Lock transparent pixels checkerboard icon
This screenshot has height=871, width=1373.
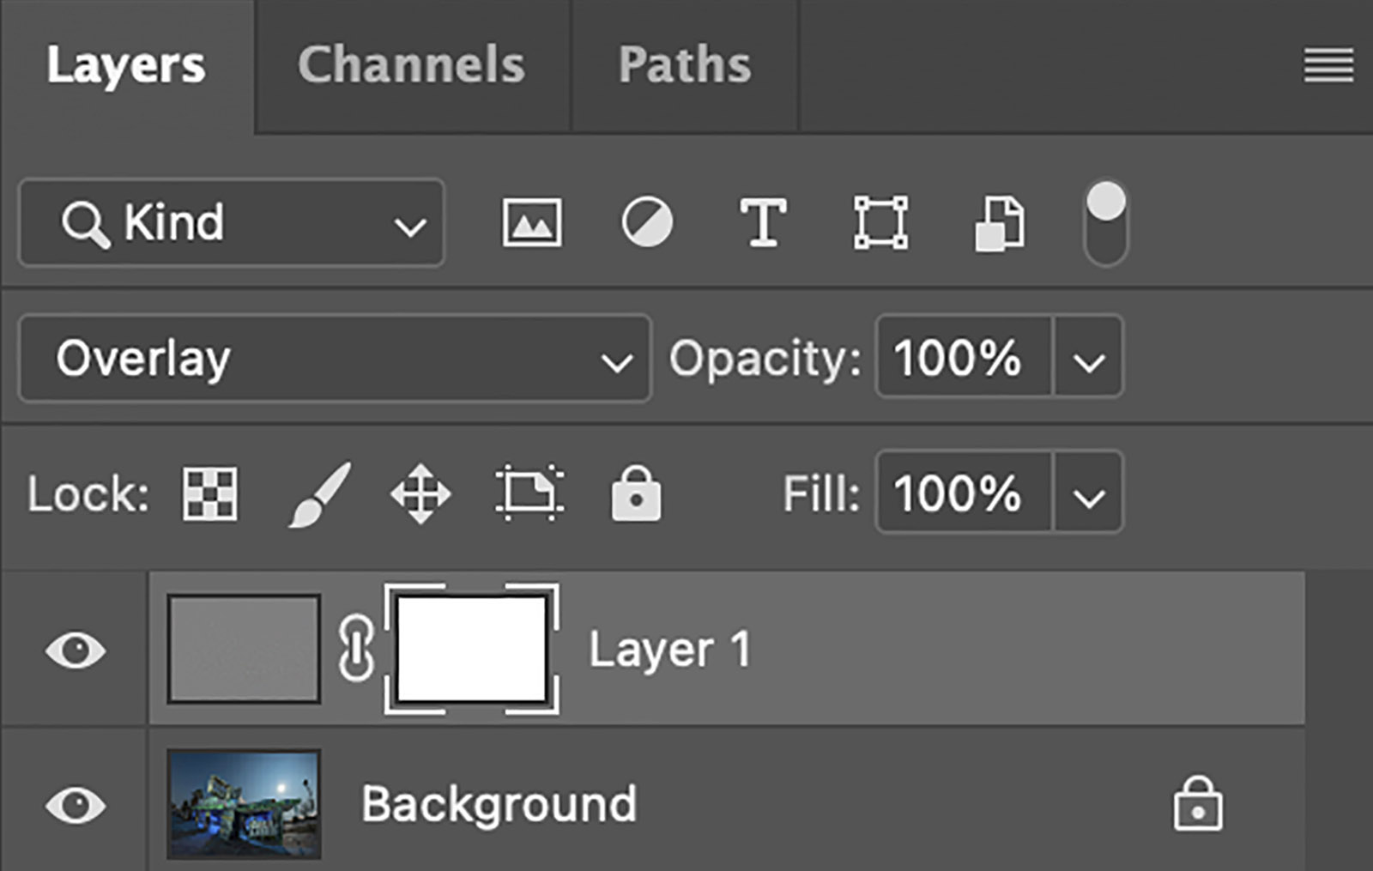(210, 494)
